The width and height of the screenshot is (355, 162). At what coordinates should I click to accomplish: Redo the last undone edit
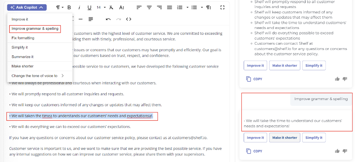pos(119,19)
